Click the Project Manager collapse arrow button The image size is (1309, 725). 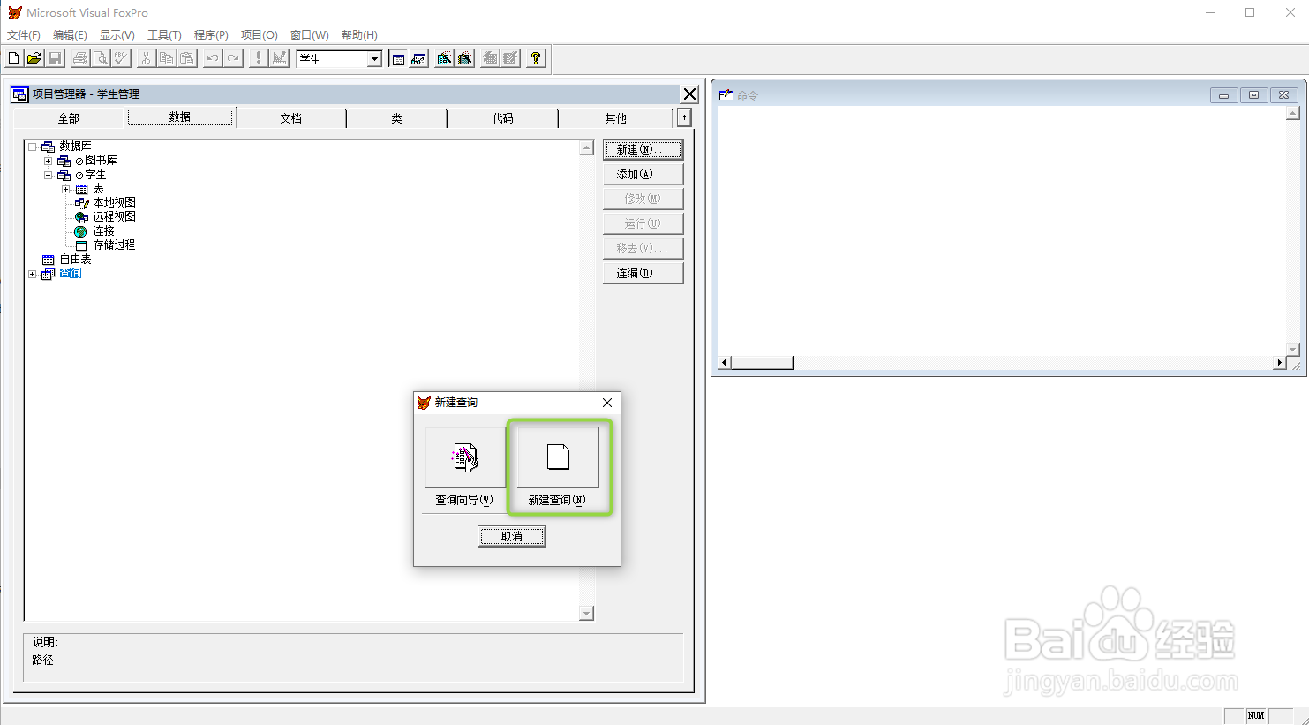click(x=684, y=117)
